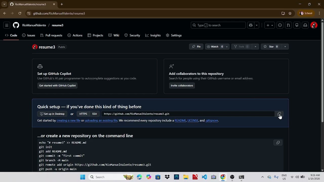Expand the Chrome tab search dropdown
This screenshot has width=324, height=182.
tap(4, 4)
